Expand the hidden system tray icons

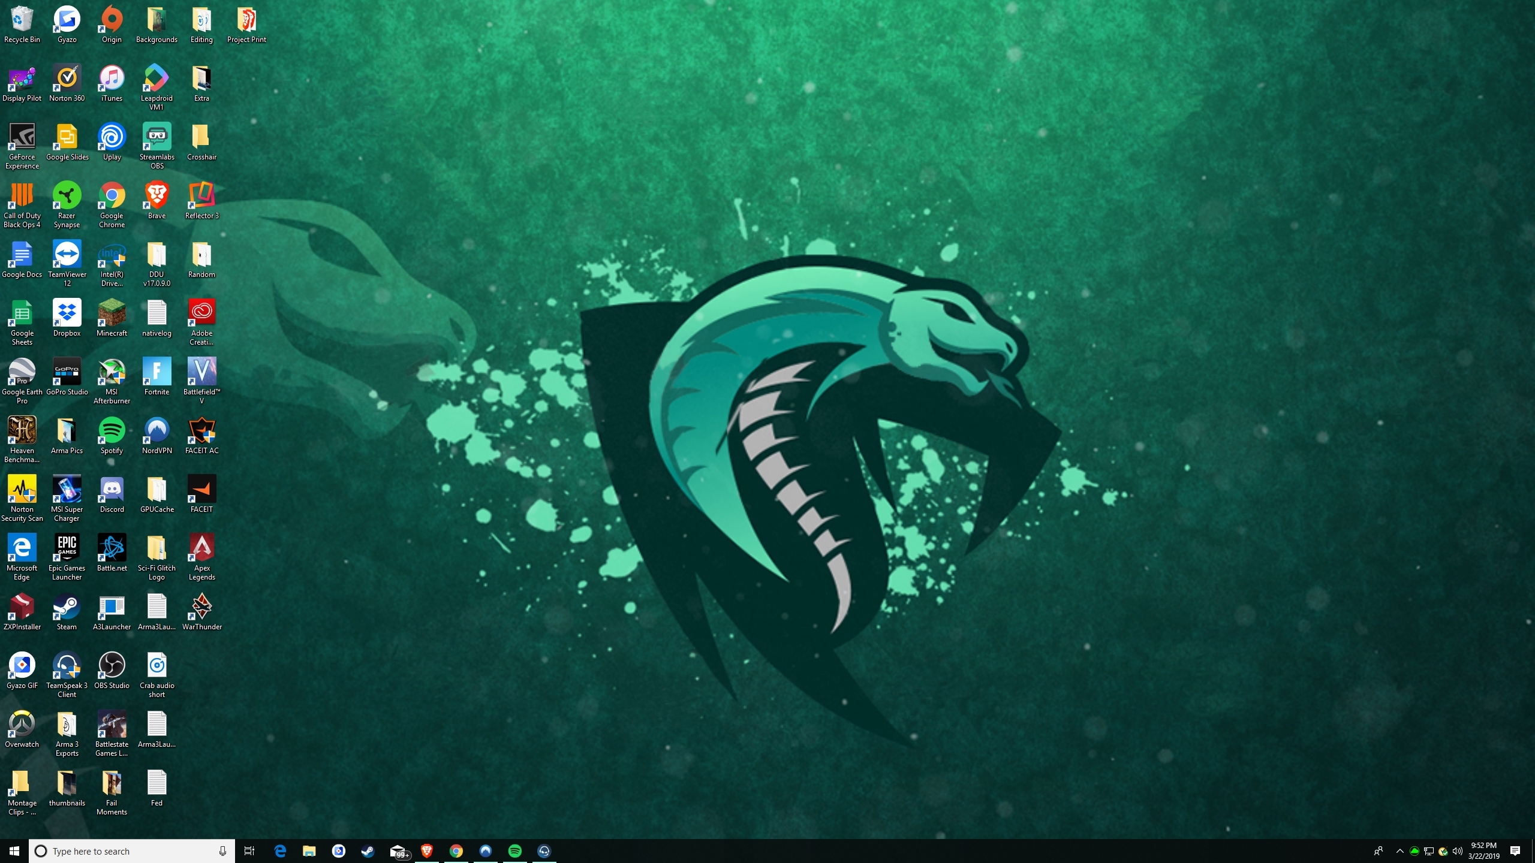coord(1399,851)
